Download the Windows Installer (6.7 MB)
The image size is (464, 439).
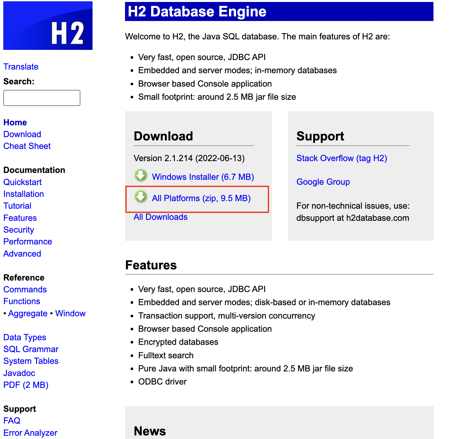pos(203,177)
